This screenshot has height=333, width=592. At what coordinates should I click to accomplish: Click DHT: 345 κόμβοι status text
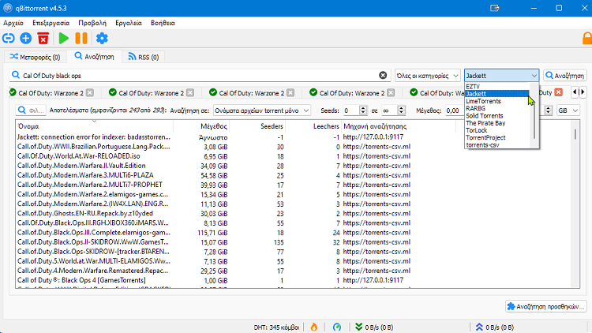(x=276, y=327)
